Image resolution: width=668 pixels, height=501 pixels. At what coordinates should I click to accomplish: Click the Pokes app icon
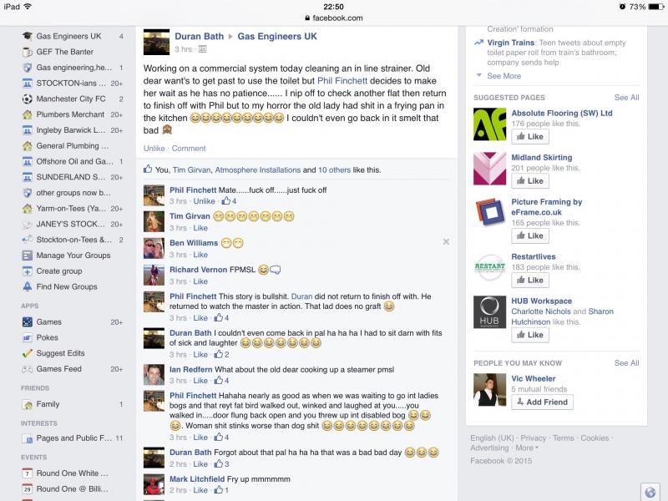coord(27,337)
